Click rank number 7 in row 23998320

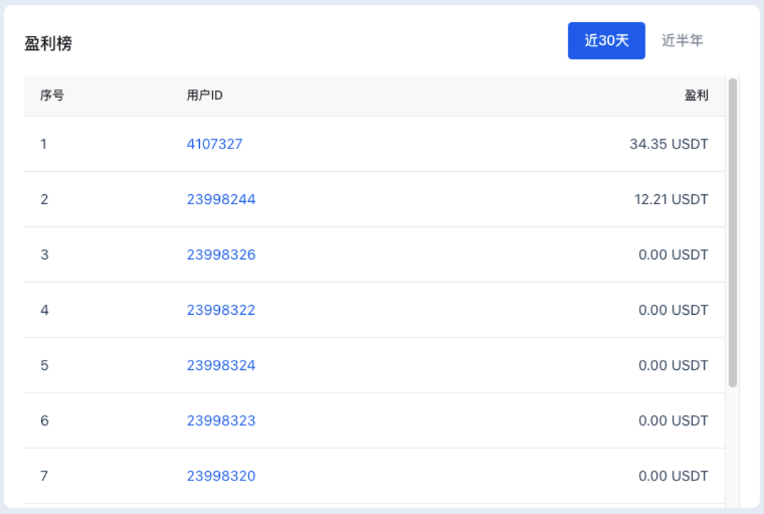pyautogui.click(x=44, y=476)
